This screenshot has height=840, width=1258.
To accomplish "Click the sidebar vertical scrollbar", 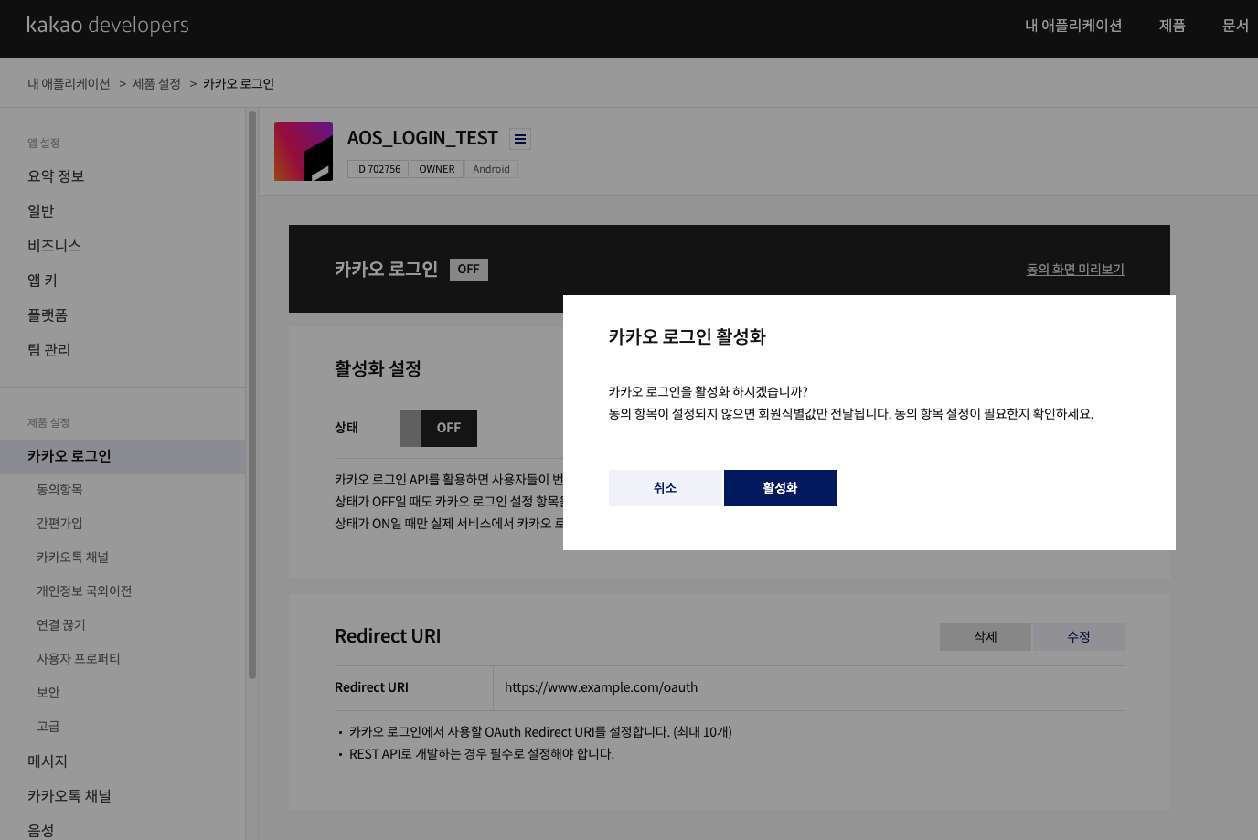I will pyautogui.click(x=252, y=395).
